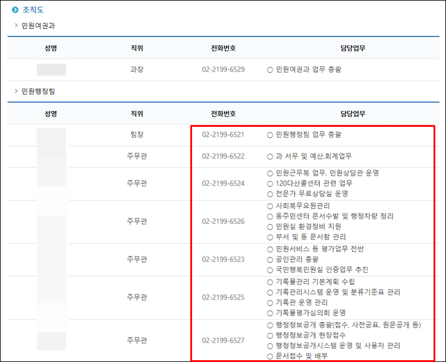The width and height of the screenshot is (446, 362).
Task: Click the duty 민원여권과 업무 총괄
Action: point(309,70)
